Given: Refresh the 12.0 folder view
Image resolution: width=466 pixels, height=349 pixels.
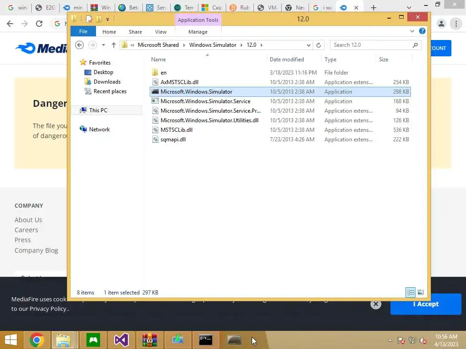Looking at the screenshot, I should click(x=318, y=45).
